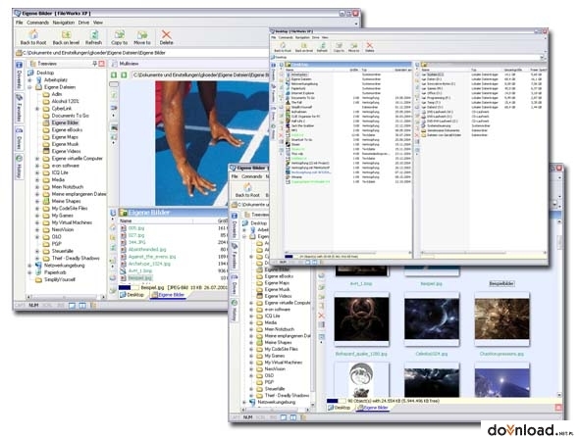Click green back arrow in Multiview panel
The width and height of the screenshot is (579, 439).
pos(114,75)
